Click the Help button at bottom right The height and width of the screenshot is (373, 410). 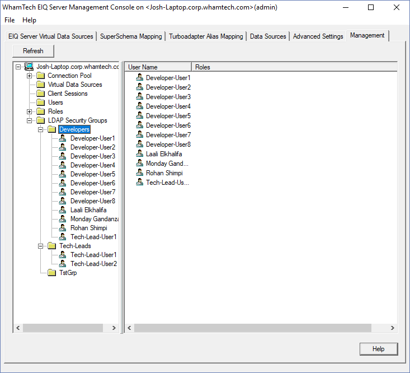[378, 349]
